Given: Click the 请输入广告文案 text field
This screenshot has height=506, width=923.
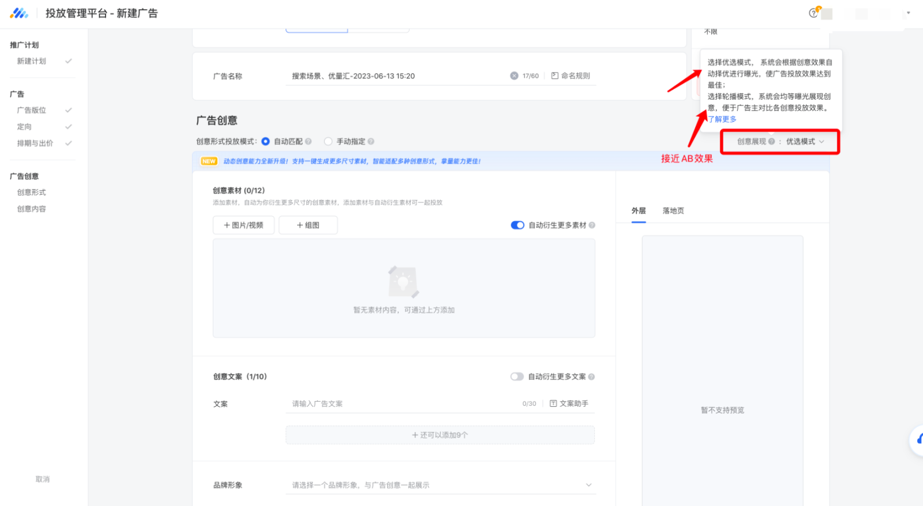Looking at the screenshot, I should pyautogui.click(x=404, y=404).
